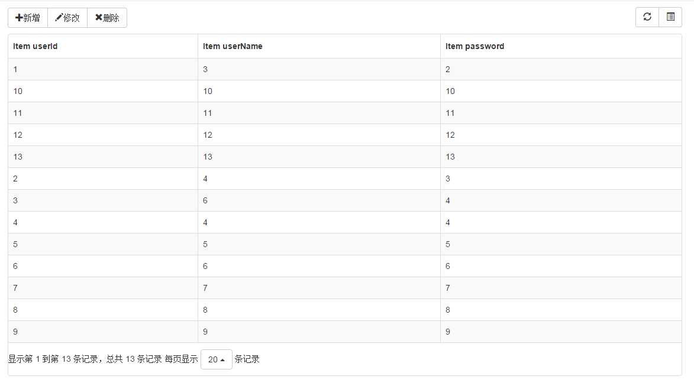This screenshot has width=694, height=386.
Task: Click the 修改 (edit) button
Action: pyautogui.click(x=67, y=18)
